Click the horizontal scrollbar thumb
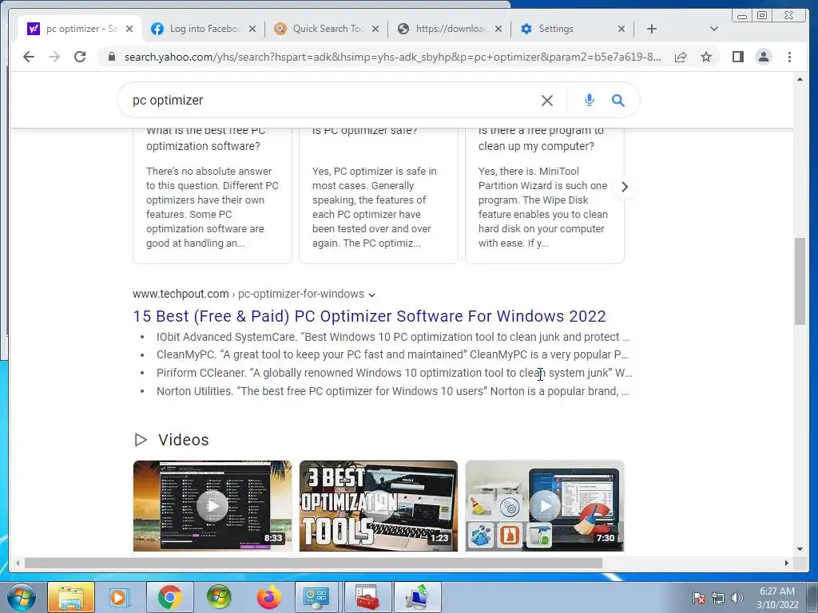Screen dimensions: 818x613 (x=313, y=563)
